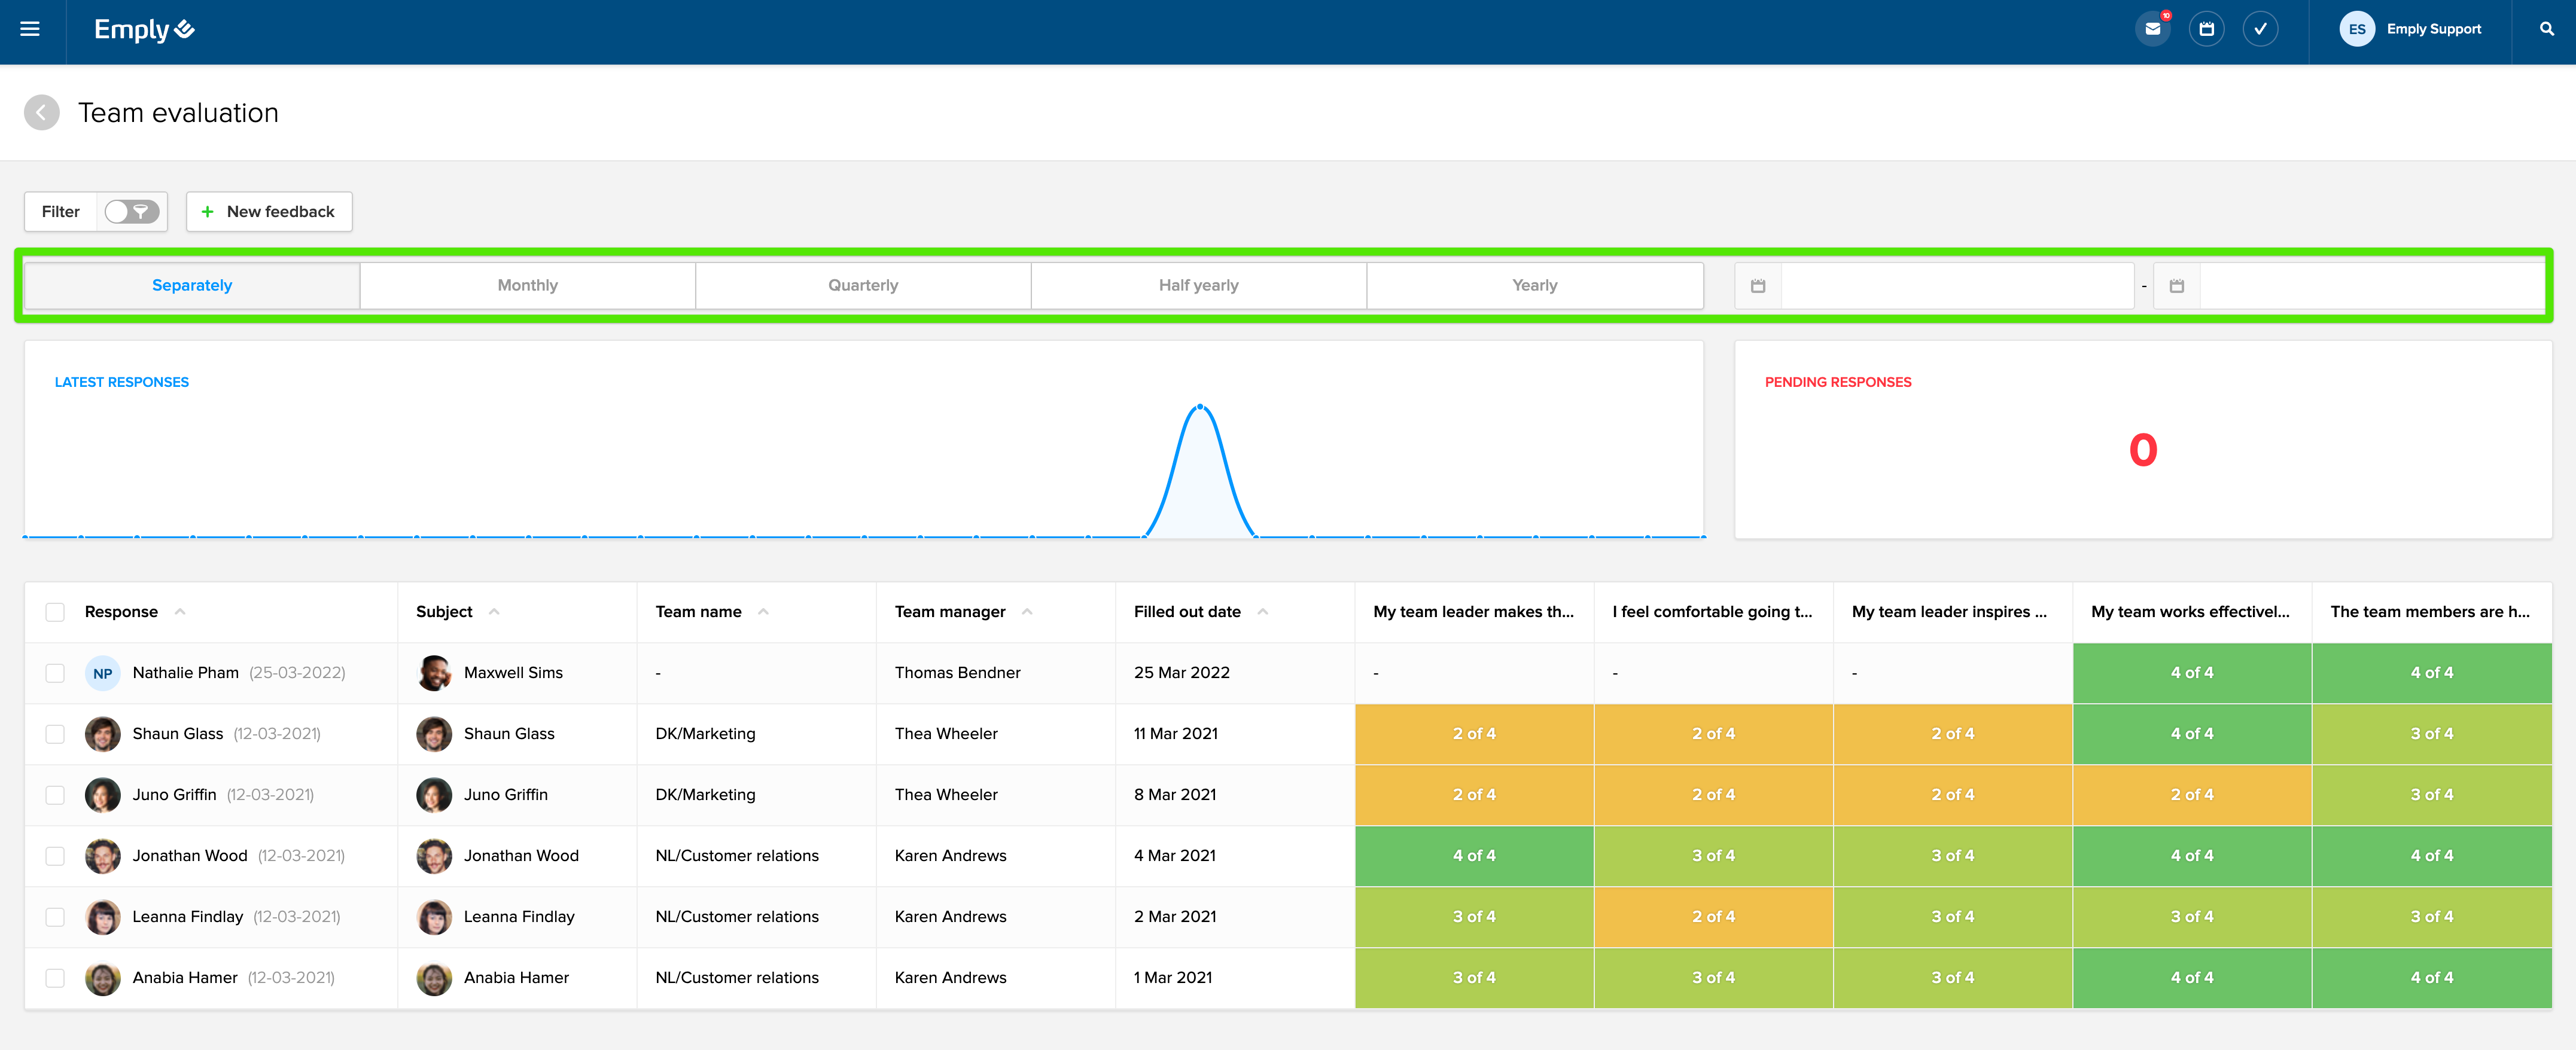Click the peak point on response chart
The width and height of the screenshot is (2576, 1050).
point(1200,407)
